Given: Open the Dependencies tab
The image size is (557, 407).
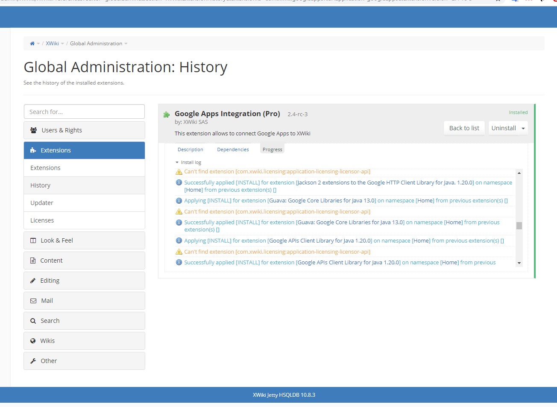Looking at the screenshot, I should point(233,149).
